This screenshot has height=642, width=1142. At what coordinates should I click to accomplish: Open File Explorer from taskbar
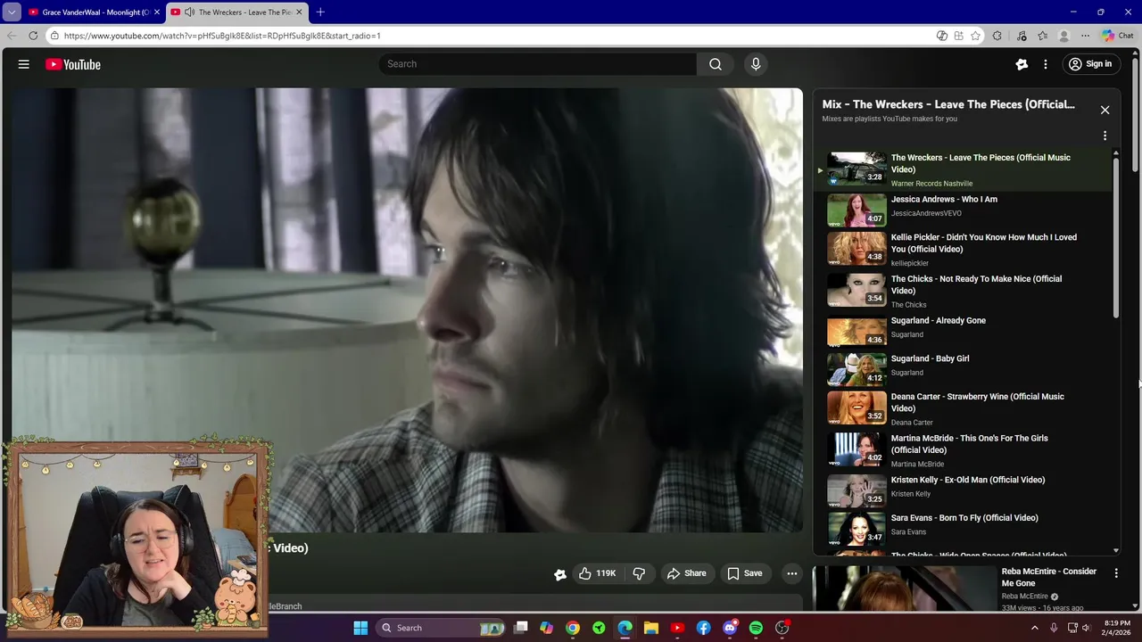[x=651, y=628]
